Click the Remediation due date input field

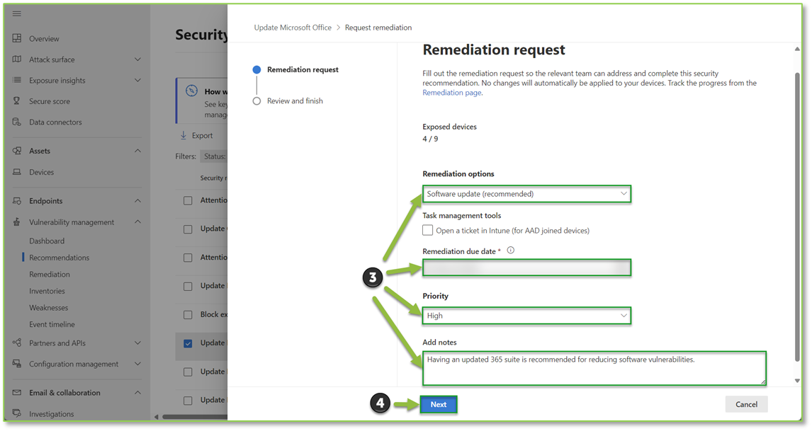pyautogui.click(x=526, y=268)
